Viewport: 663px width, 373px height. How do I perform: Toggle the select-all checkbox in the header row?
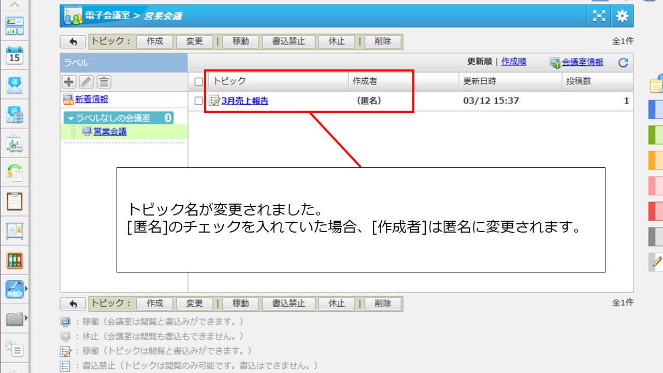pos(199,82)
